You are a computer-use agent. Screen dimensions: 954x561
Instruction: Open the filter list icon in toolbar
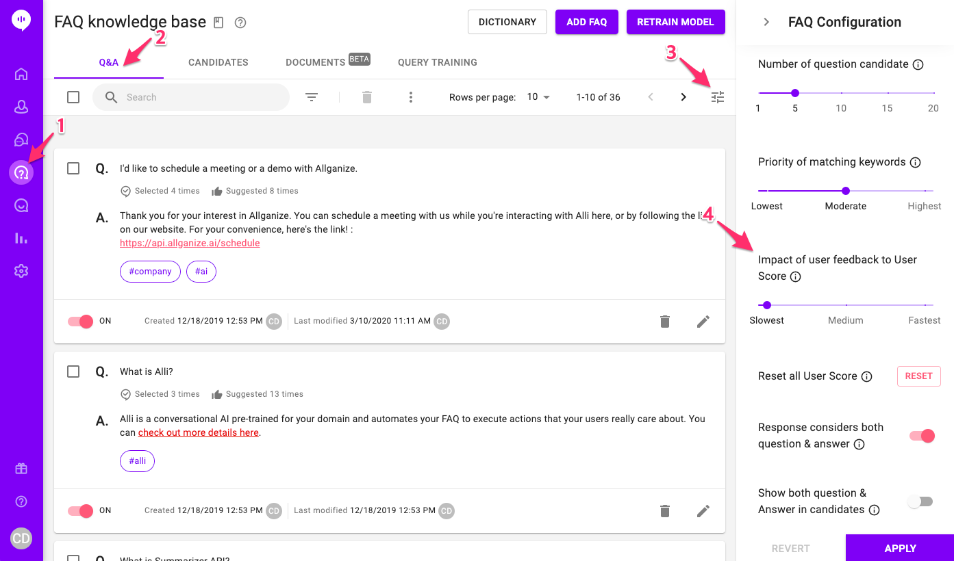coord(312,97)
